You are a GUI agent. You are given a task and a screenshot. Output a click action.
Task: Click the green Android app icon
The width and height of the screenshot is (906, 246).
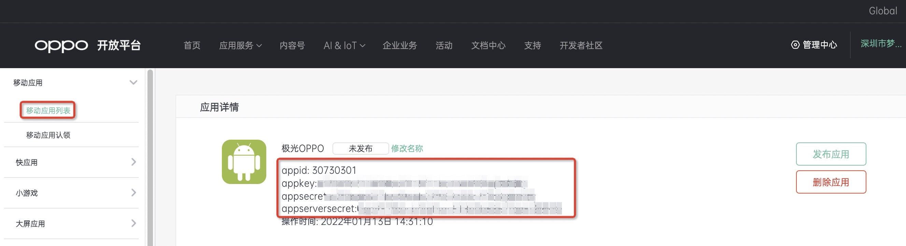244,162
